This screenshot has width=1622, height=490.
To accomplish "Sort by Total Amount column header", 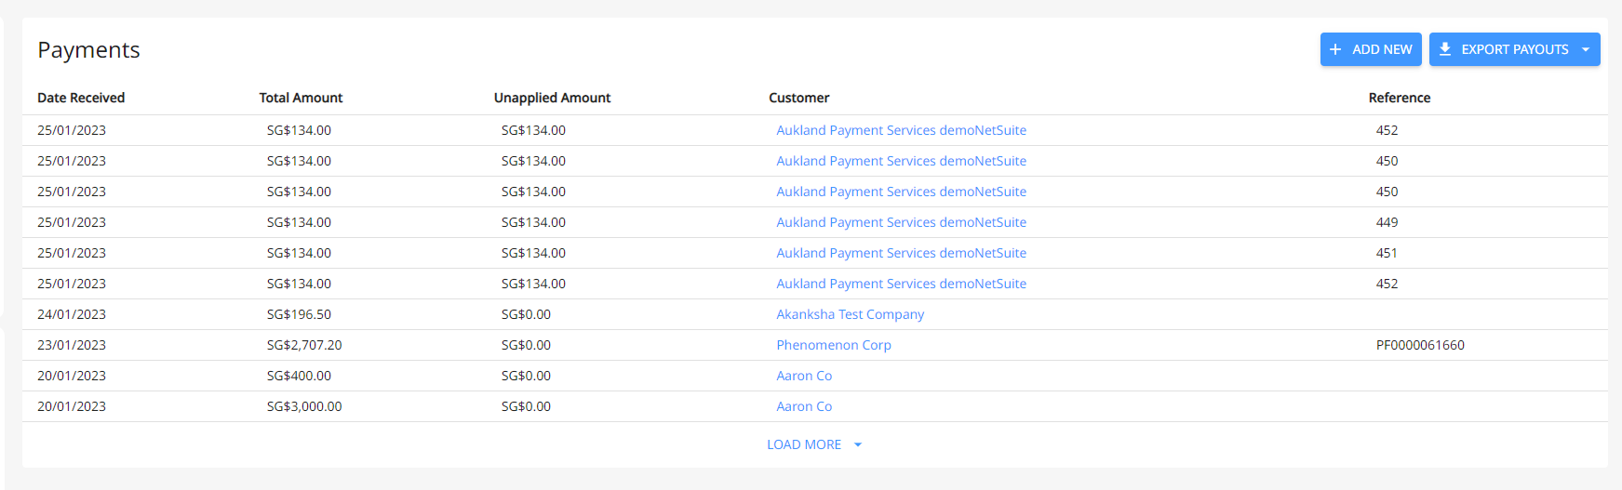I will point(301,98).
